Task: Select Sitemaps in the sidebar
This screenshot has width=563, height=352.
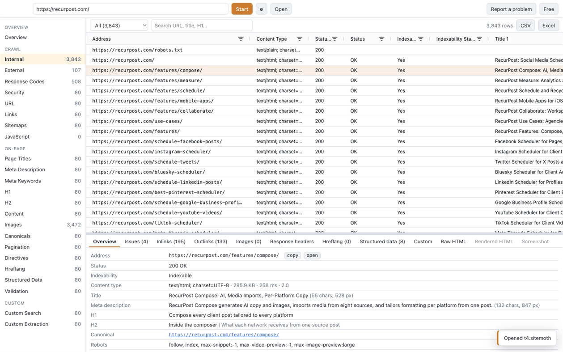Action: [43, 125]
